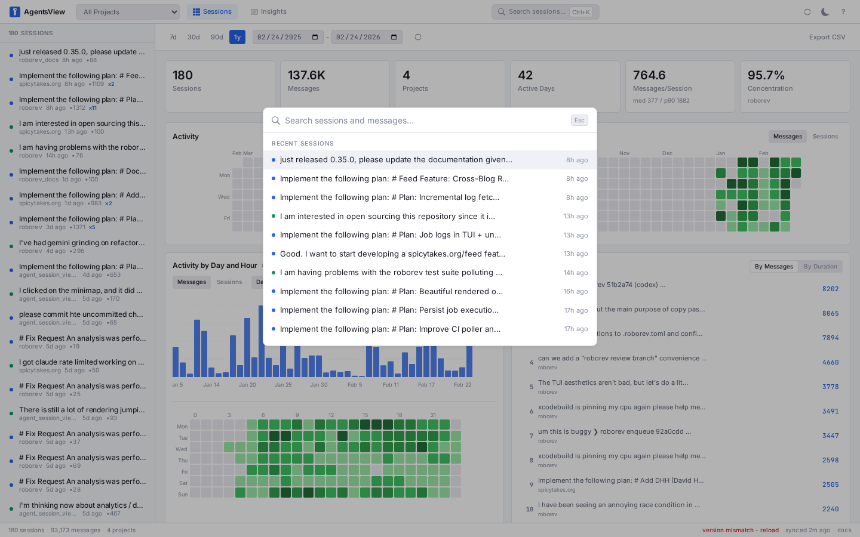Open calendar picker for start date 02/24/2025
Screen dimensions: 860x537
click(x=315, y=37)
